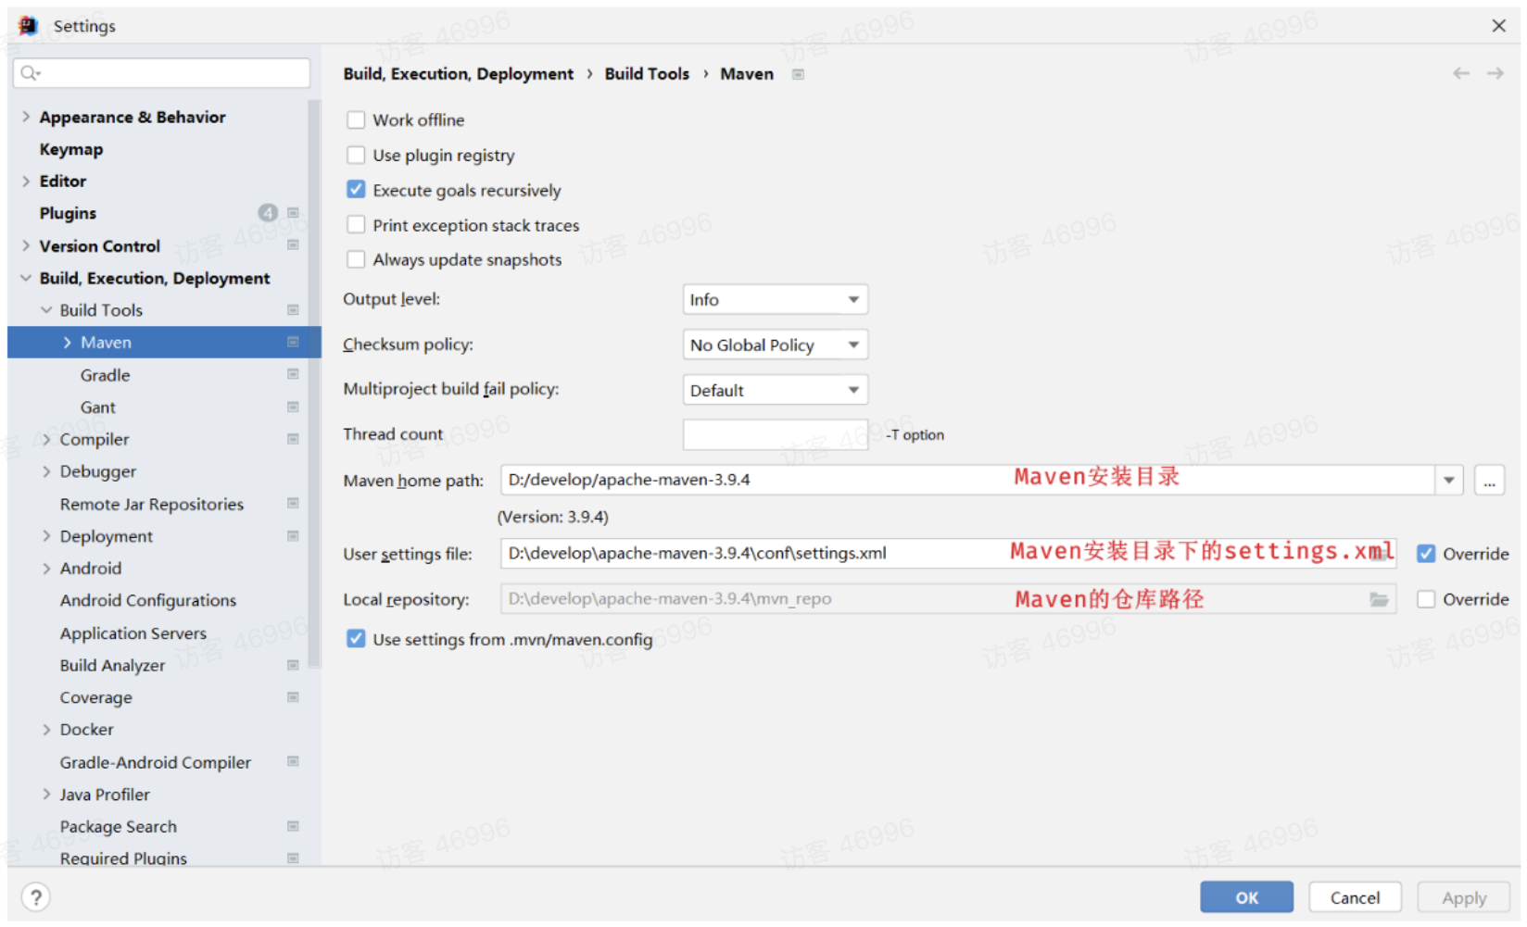Click browse button for Maven home path

(1489, 482)
